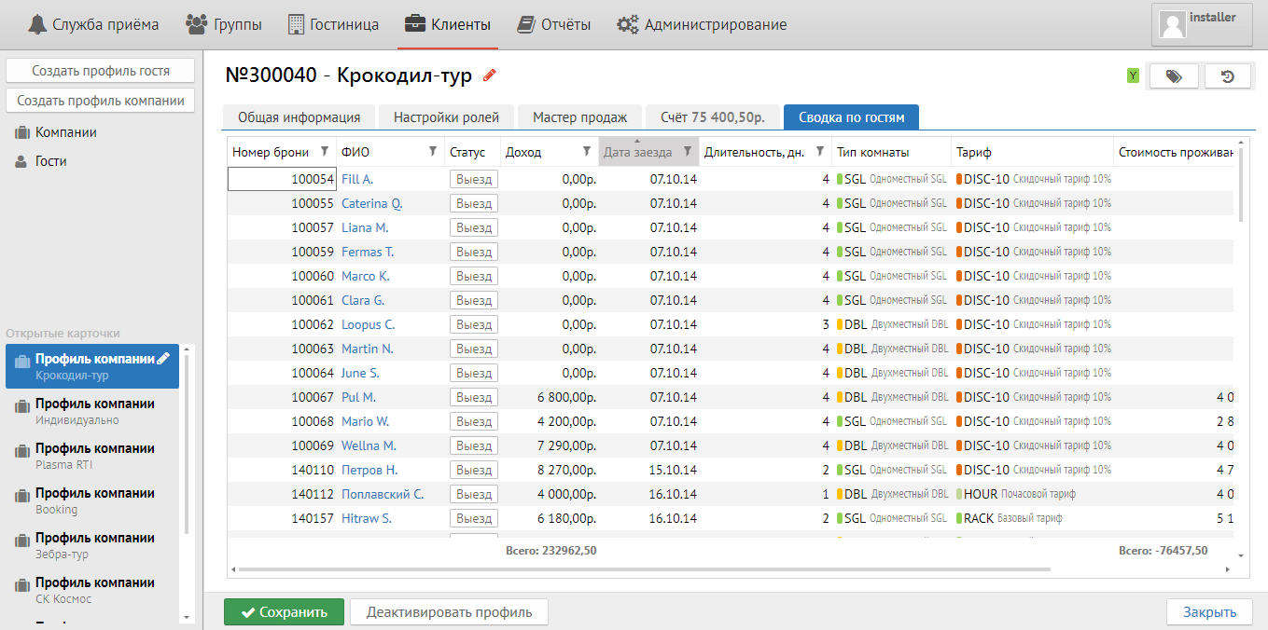Click Деактивировать профиль button
The width and height of the screenshot is (1268, 630).
click(x=449, y=612)
